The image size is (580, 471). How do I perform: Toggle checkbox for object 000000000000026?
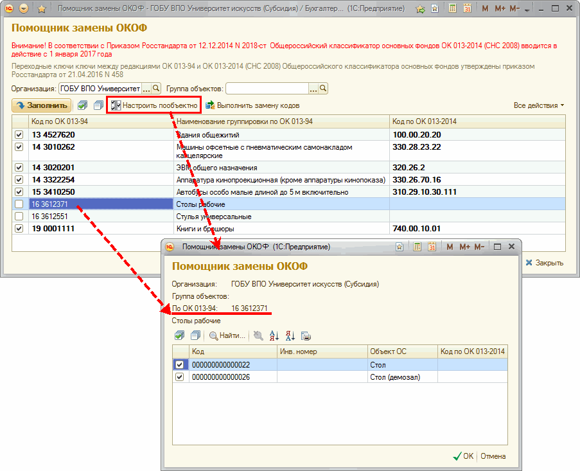[x=180, y=377]
